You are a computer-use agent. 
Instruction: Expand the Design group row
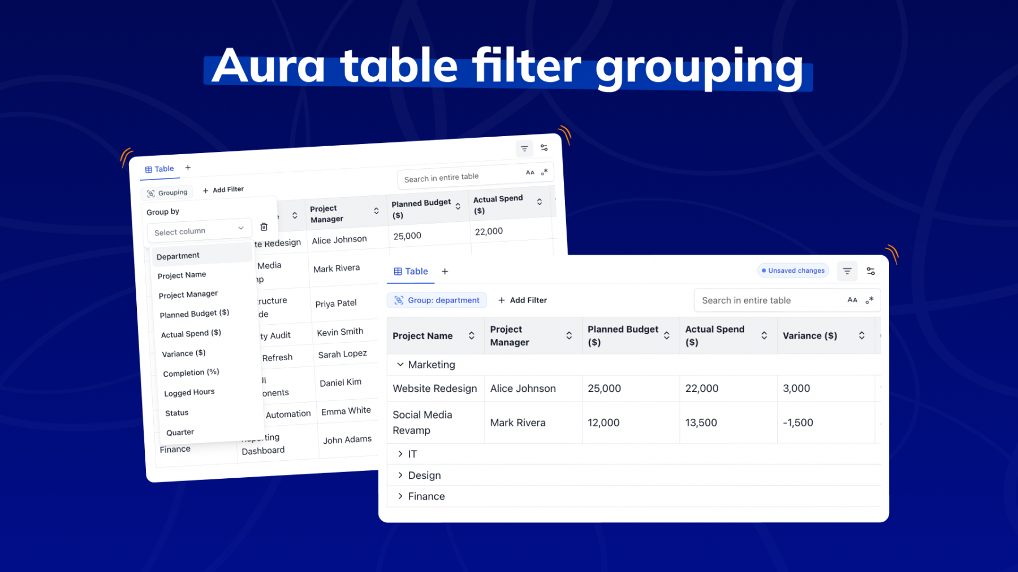400,475
